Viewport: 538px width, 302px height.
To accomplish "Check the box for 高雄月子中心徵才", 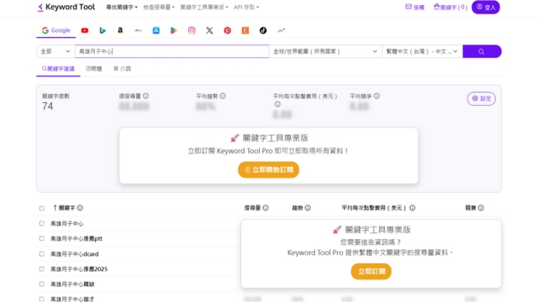I will (x=42, y=299).
